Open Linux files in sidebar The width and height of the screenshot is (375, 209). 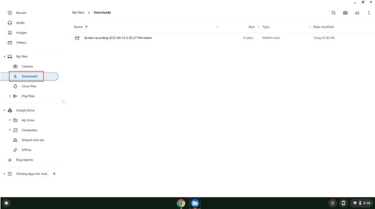click(29, 86)
